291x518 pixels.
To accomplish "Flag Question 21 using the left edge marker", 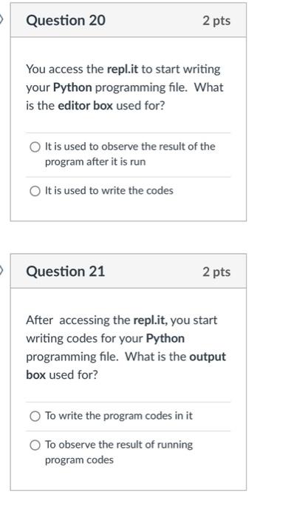I will (1, 272).
